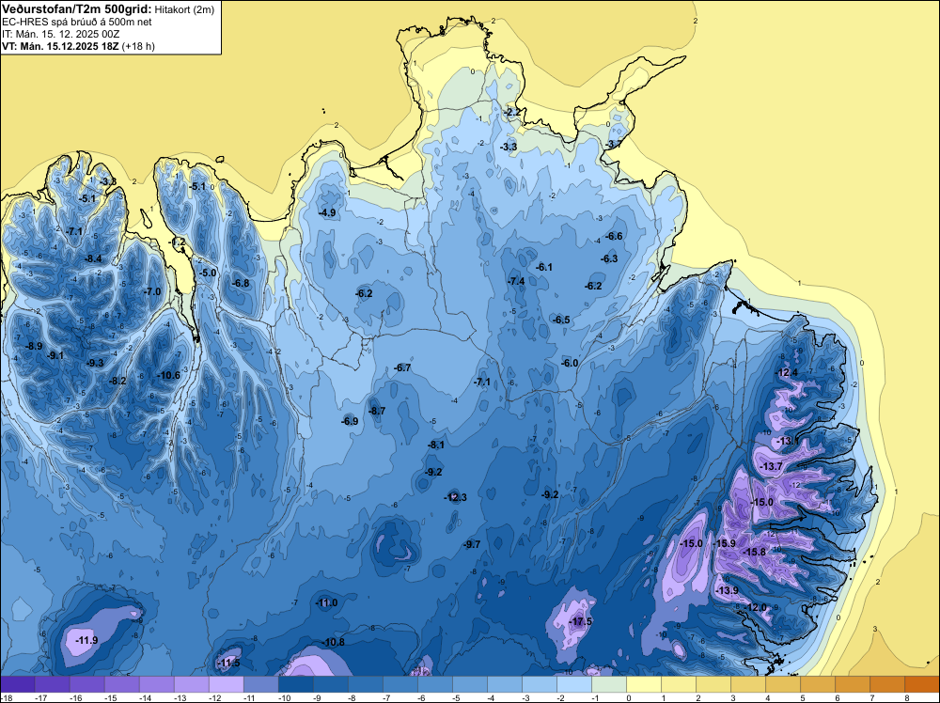Click the -11.5 temperature label
940x703 pixels.
tap(228, 663)
